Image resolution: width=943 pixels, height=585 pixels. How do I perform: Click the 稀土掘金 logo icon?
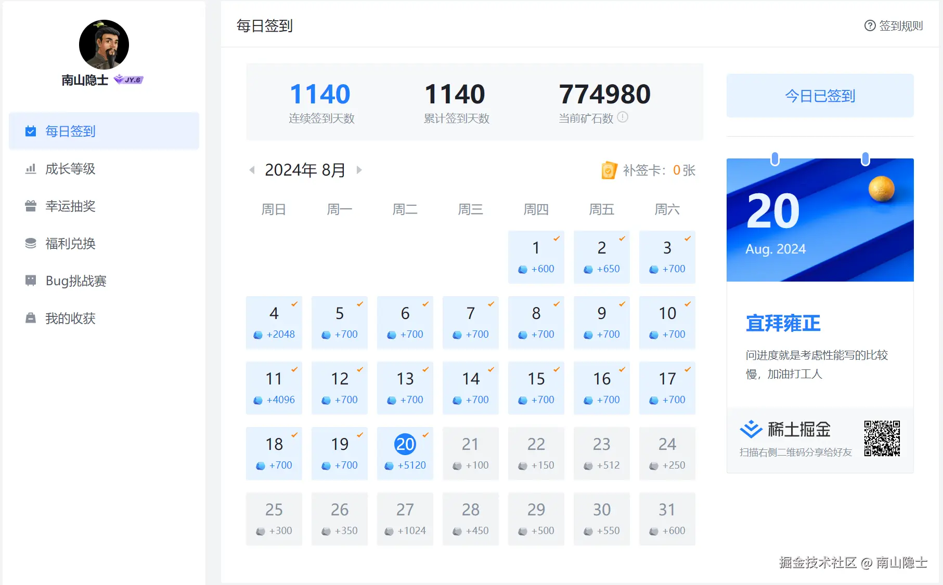[751, 429]
